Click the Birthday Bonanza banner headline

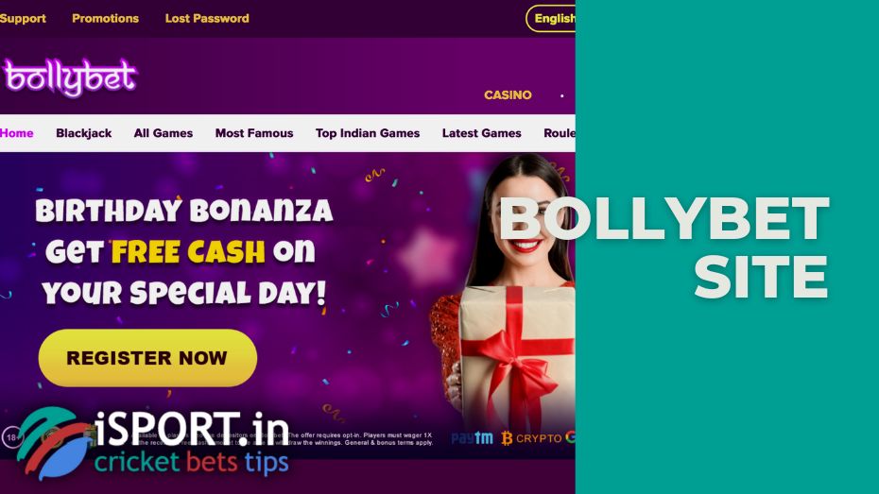184,212
